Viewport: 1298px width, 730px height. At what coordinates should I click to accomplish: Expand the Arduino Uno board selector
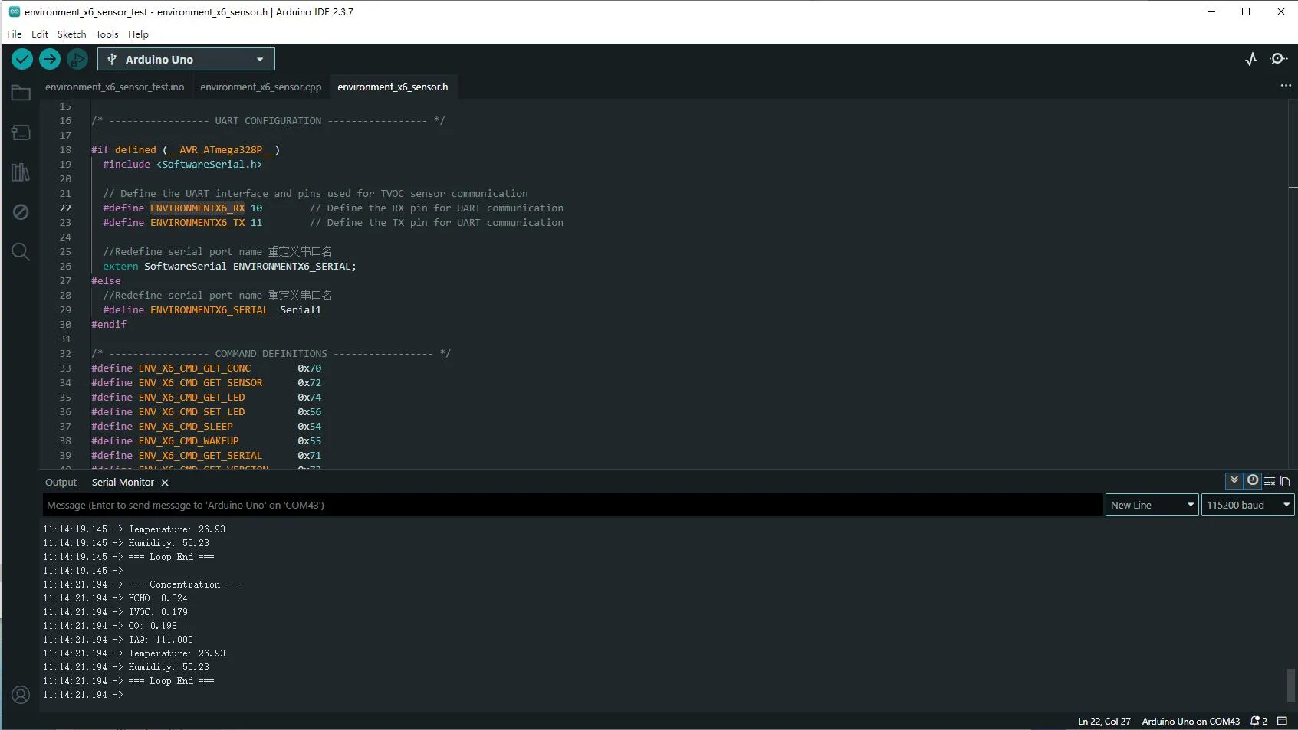pyautogui.click(x=186, y=59)
